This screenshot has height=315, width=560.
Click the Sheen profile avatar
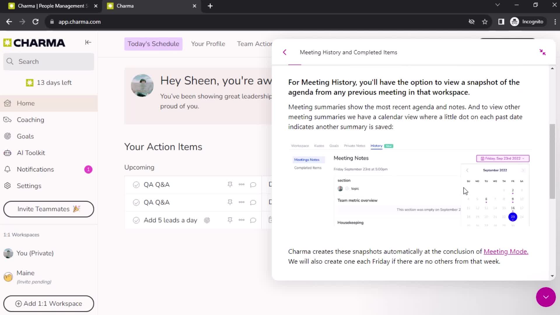coord(142,85)
